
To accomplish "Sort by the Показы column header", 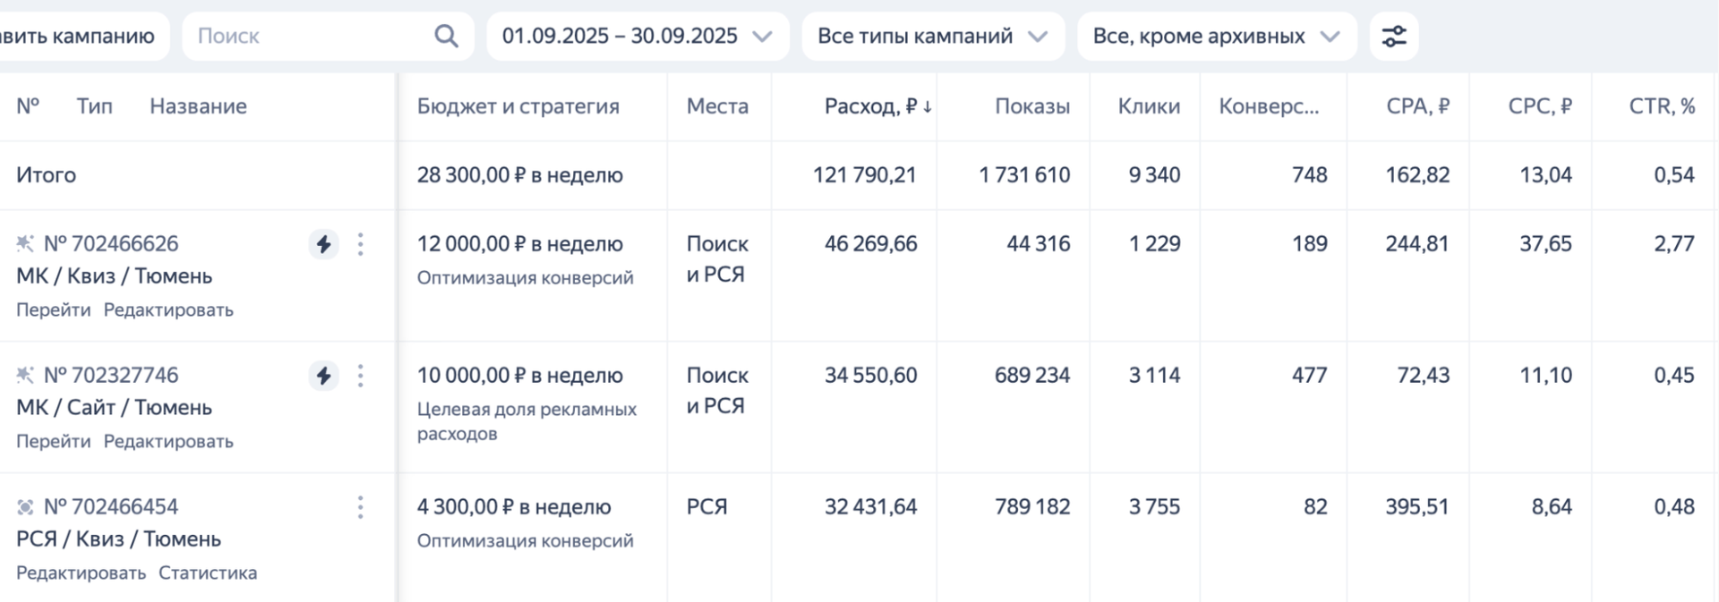I will click(x=1031, y=106).
